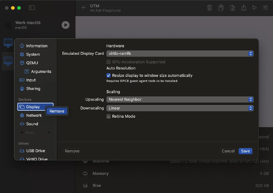The width and height of the screenshot is (273, 193).
Task: Toggle the sidebar visibility icon
Action: pos(32,7)
